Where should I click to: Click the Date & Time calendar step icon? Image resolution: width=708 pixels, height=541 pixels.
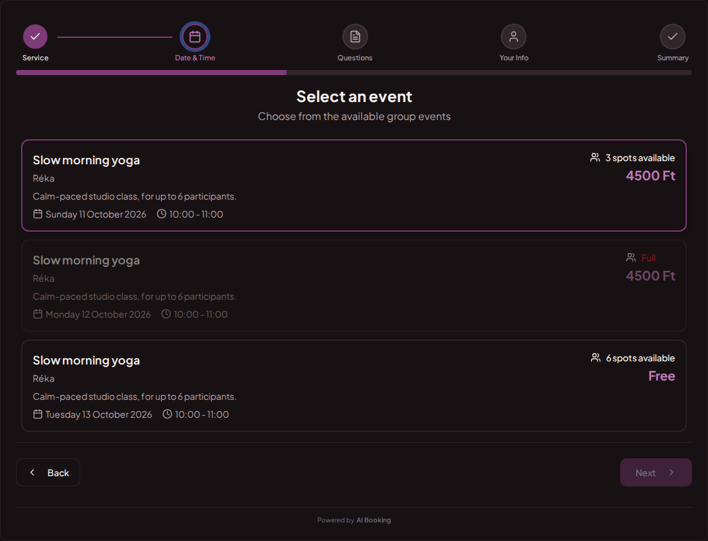(x=195, y=37)
